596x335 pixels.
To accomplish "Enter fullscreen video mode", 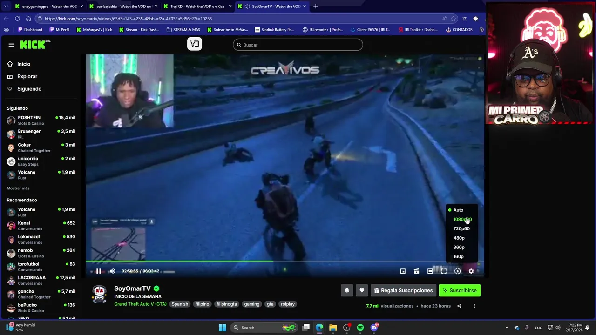I will [444, 271].
